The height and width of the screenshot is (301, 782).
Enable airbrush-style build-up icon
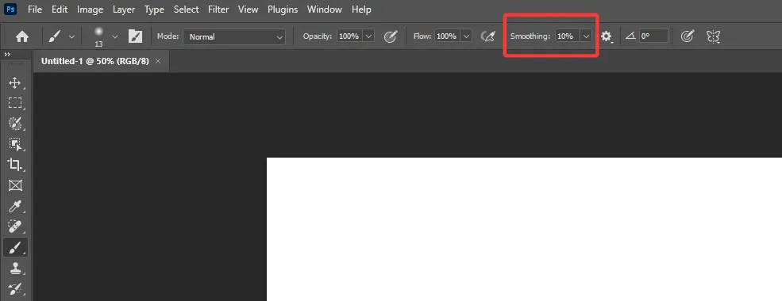[487, 36]
